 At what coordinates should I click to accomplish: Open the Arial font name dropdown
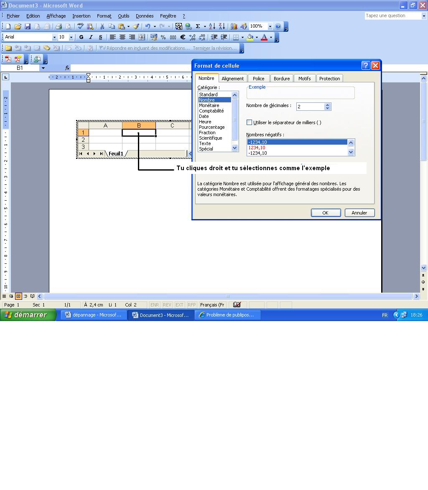point(55,37)
